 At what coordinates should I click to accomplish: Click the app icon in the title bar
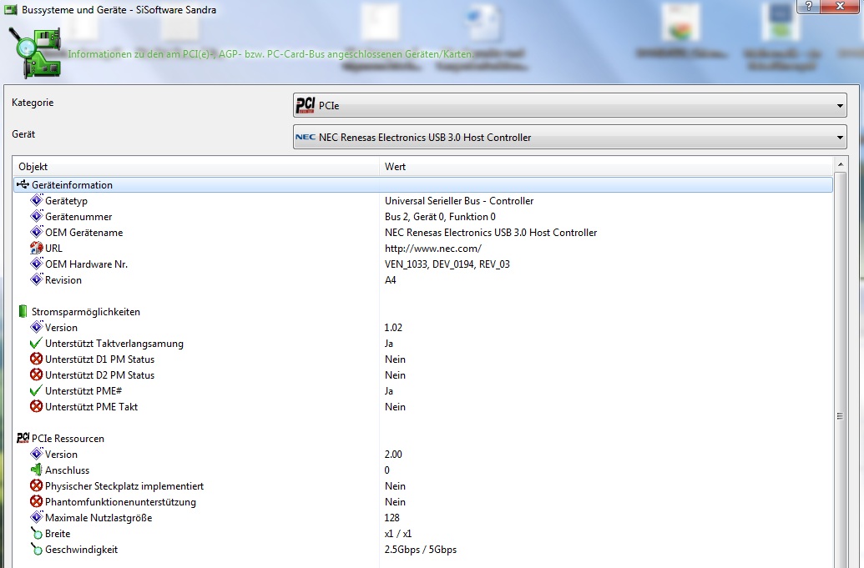point(11,9)
